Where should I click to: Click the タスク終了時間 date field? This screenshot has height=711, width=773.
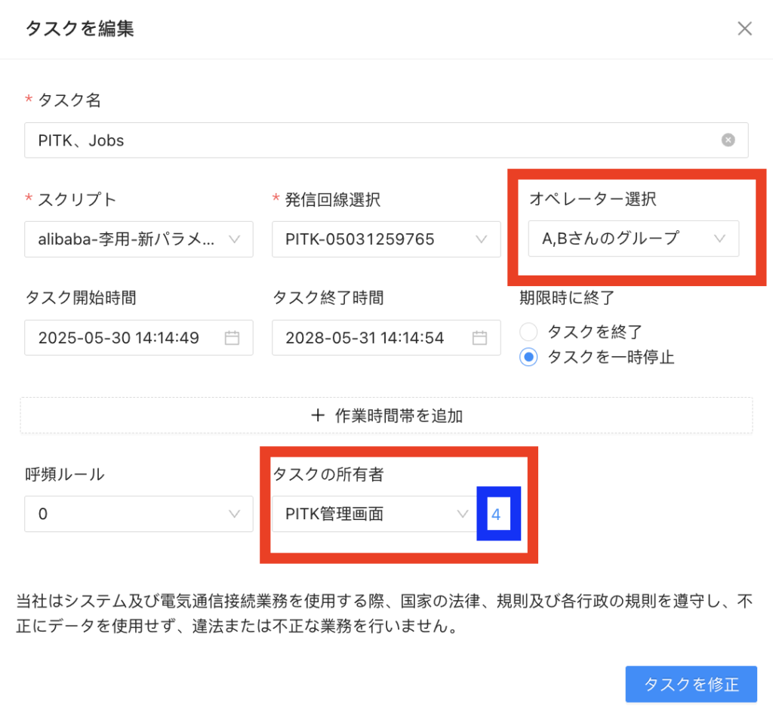click(x=386, y=337)
